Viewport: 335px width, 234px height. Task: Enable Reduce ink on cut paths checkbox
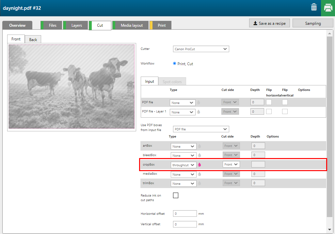176,196
